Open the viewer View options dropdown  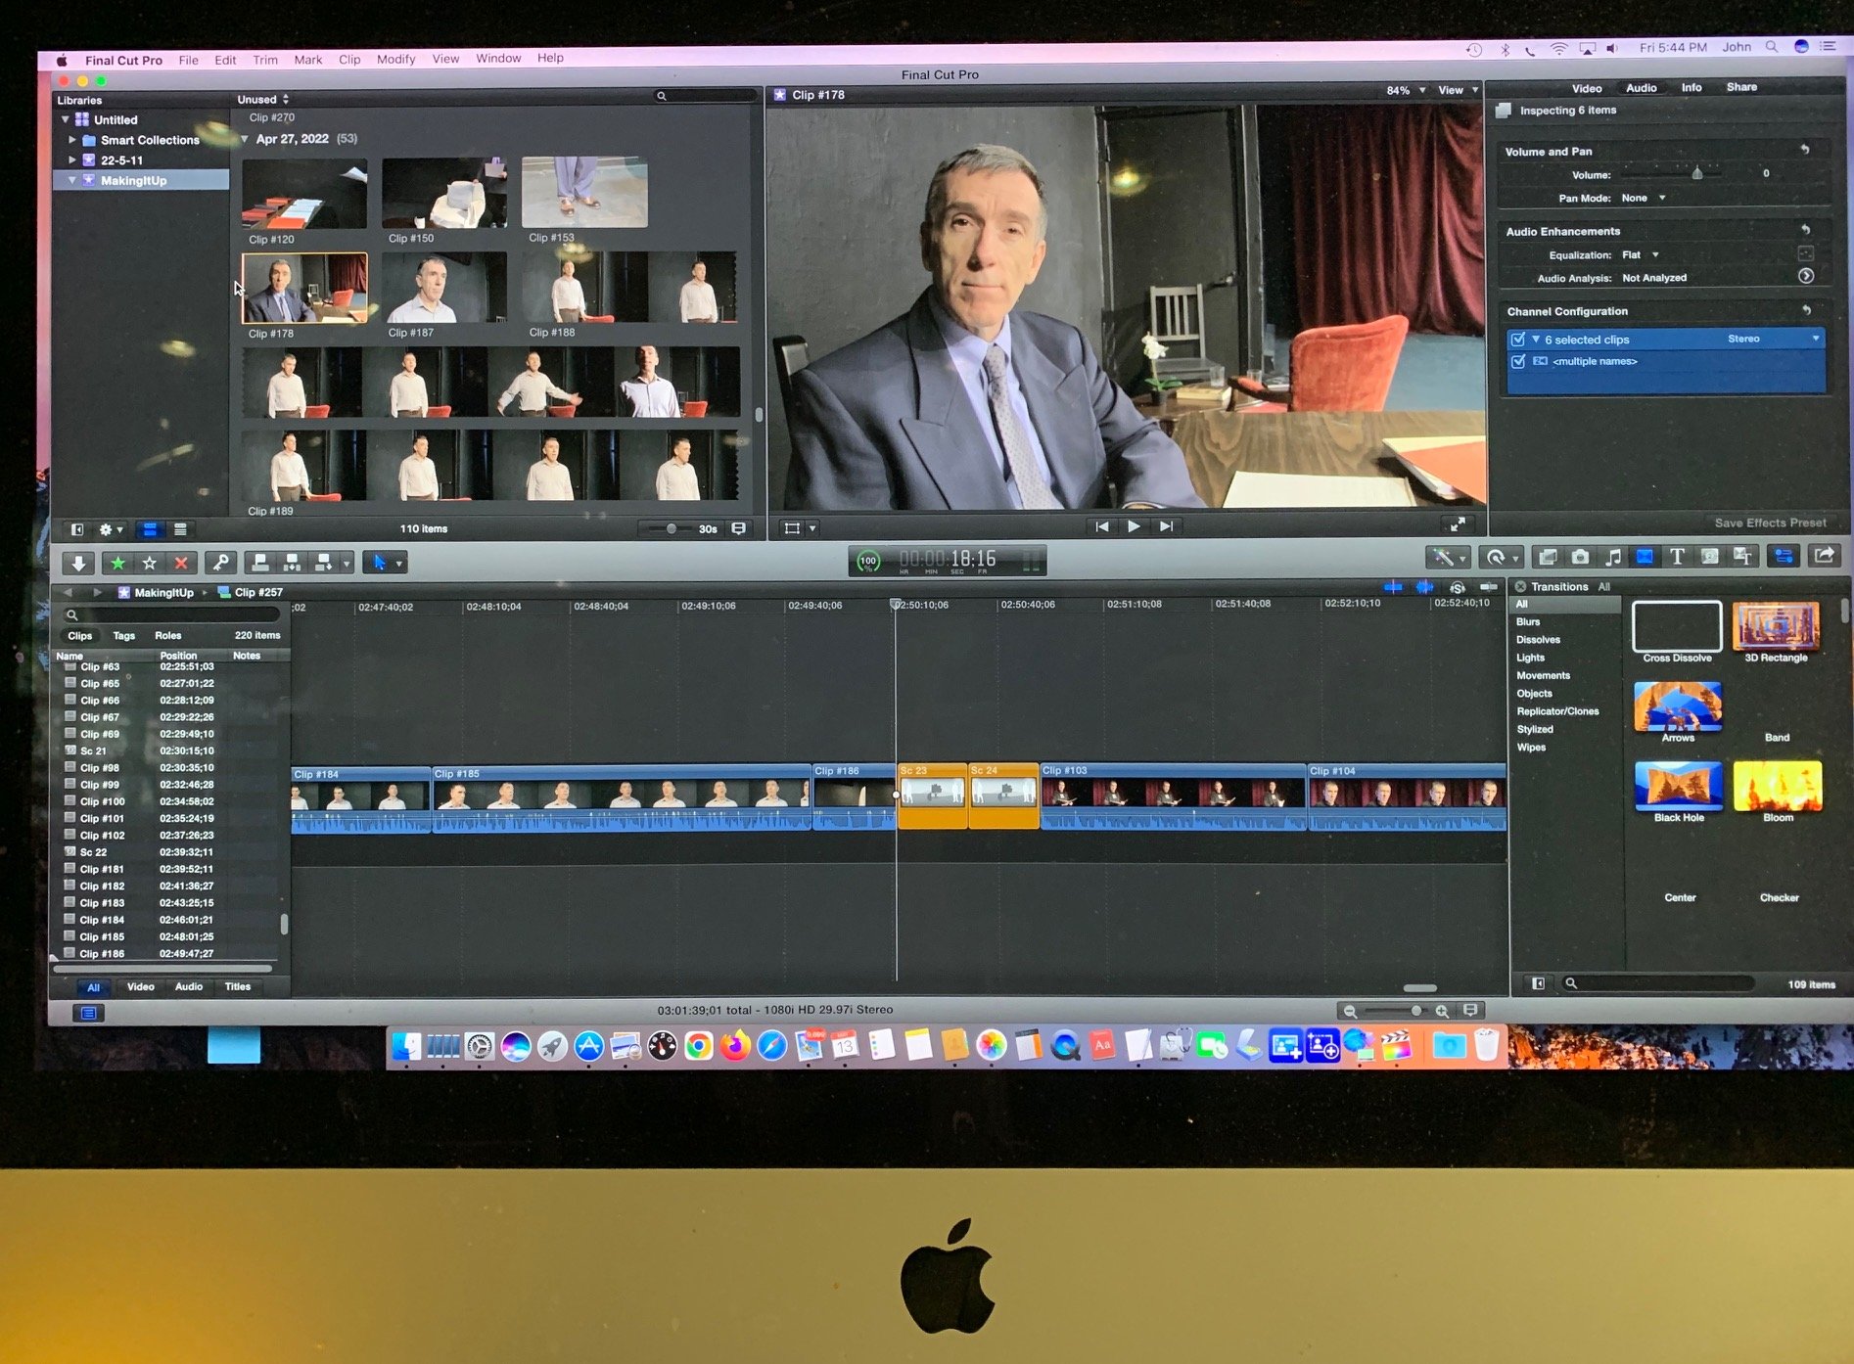pyautogui.click(x=1458, y=90)
